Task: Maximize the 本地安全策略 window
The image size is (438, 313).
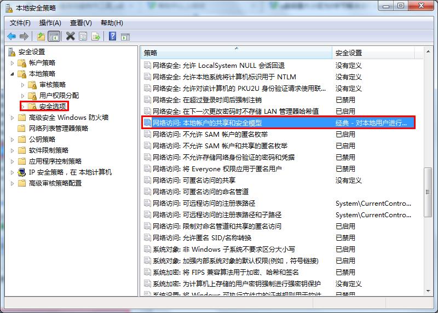Action: pos(401,5)
